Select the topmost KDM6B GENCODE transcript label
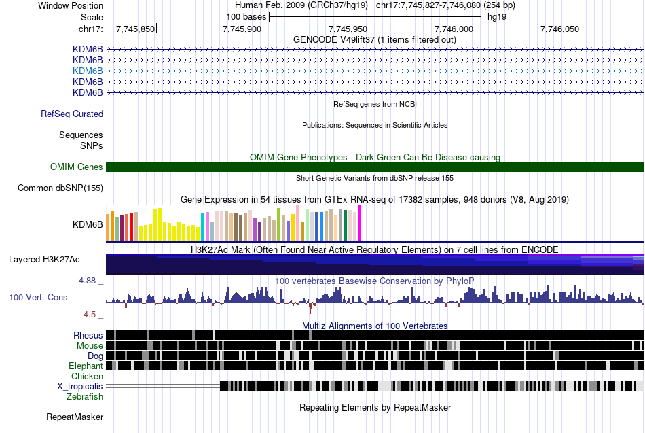The image size is (645, 433). [88, 49]
